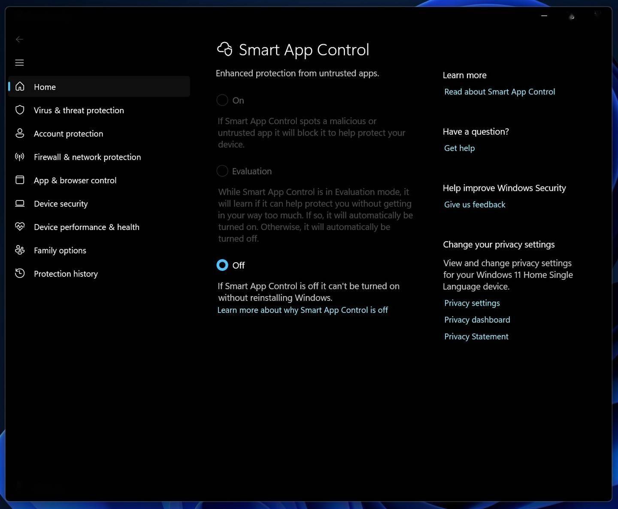Click the Home house icon

click(x=20, y=87)
